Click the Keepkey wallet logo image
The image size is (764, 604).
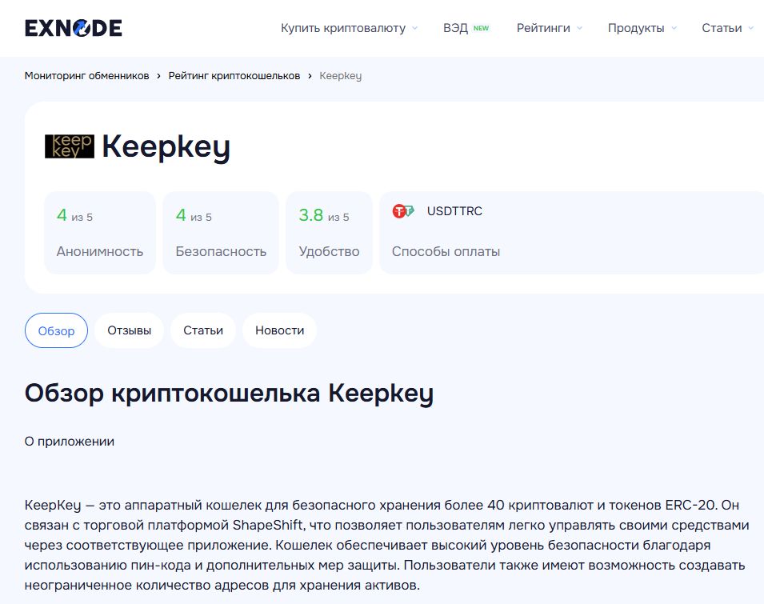point(70,146)
